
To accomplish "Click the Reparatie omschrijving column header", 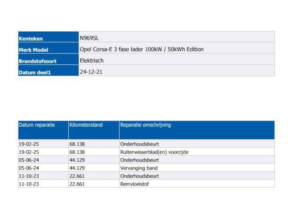I will point(145,125).
